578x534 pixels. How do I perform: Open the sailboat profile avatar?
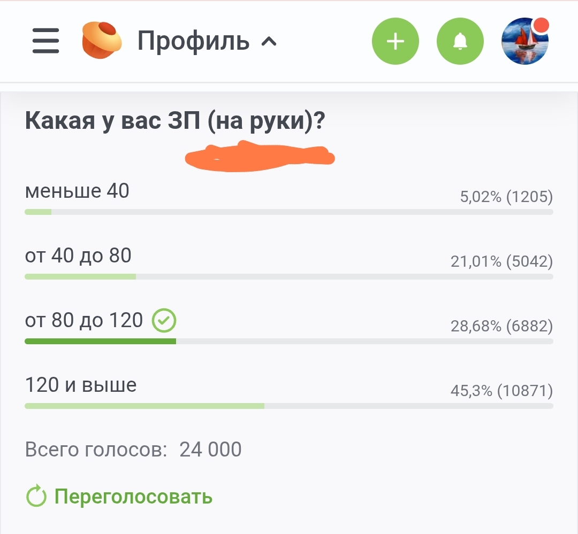coord(525,41)
